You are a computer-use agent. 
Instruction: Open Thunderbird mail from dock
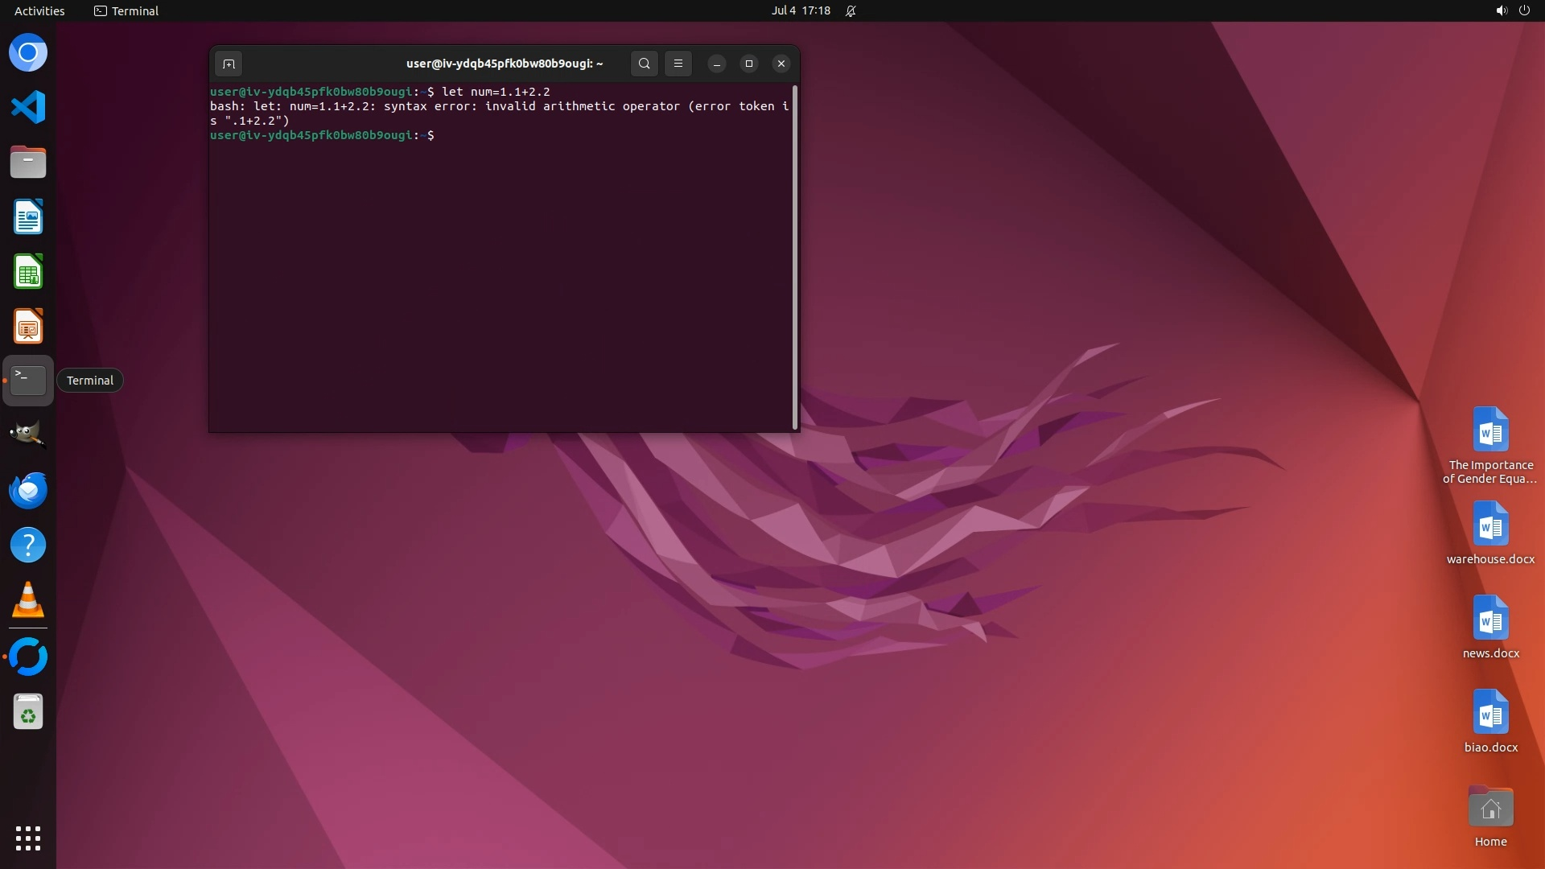pos(28,490)
